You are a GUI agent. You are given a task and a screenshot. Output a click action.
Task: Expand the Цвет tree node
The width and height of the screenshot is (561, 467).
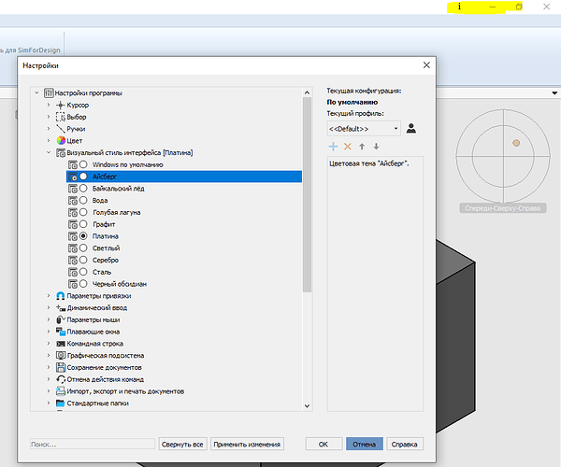pos(49,140)
